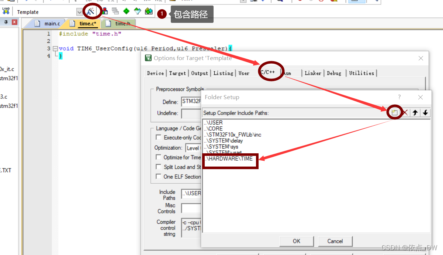Switch to the time.c* editor tab
The height and width of the screenshot is (255, 443).
click(x=83, y=24)
